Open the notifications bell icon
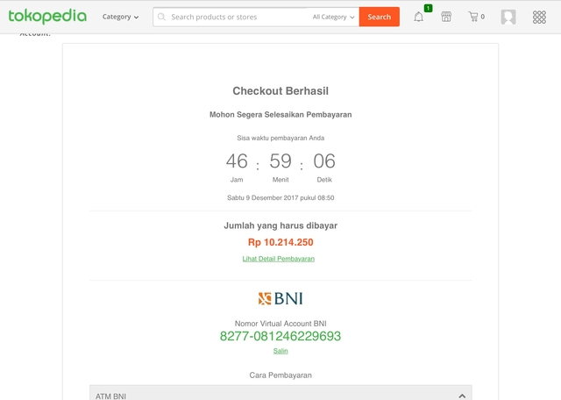Screen dimensions: 561x400 [418, 17]
